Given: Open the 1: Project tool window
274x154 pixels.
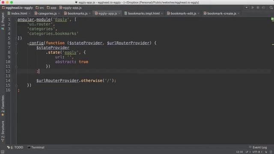Looking at the screenshot, I should [3, 21].
